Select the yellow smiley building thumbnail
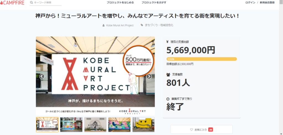 pos(143,125)
